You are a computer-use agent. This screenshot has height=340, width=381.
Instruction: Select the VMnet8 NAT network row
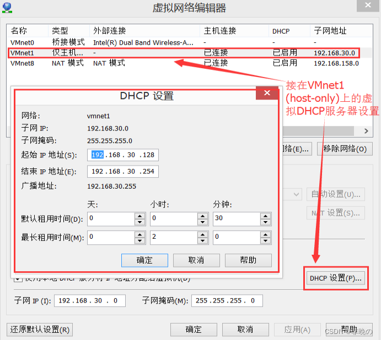[x=190, y=63]
